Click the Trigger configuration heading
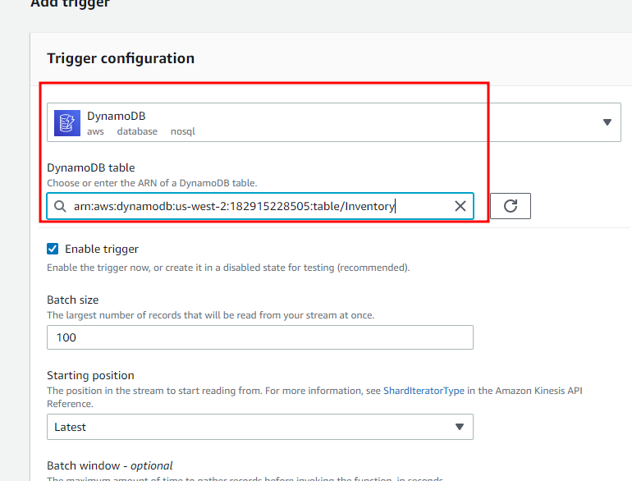This screenshot has height=481, width=632. click(121, 58)
